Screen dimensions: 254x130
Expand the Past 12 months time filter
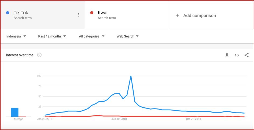coord(52,36)
